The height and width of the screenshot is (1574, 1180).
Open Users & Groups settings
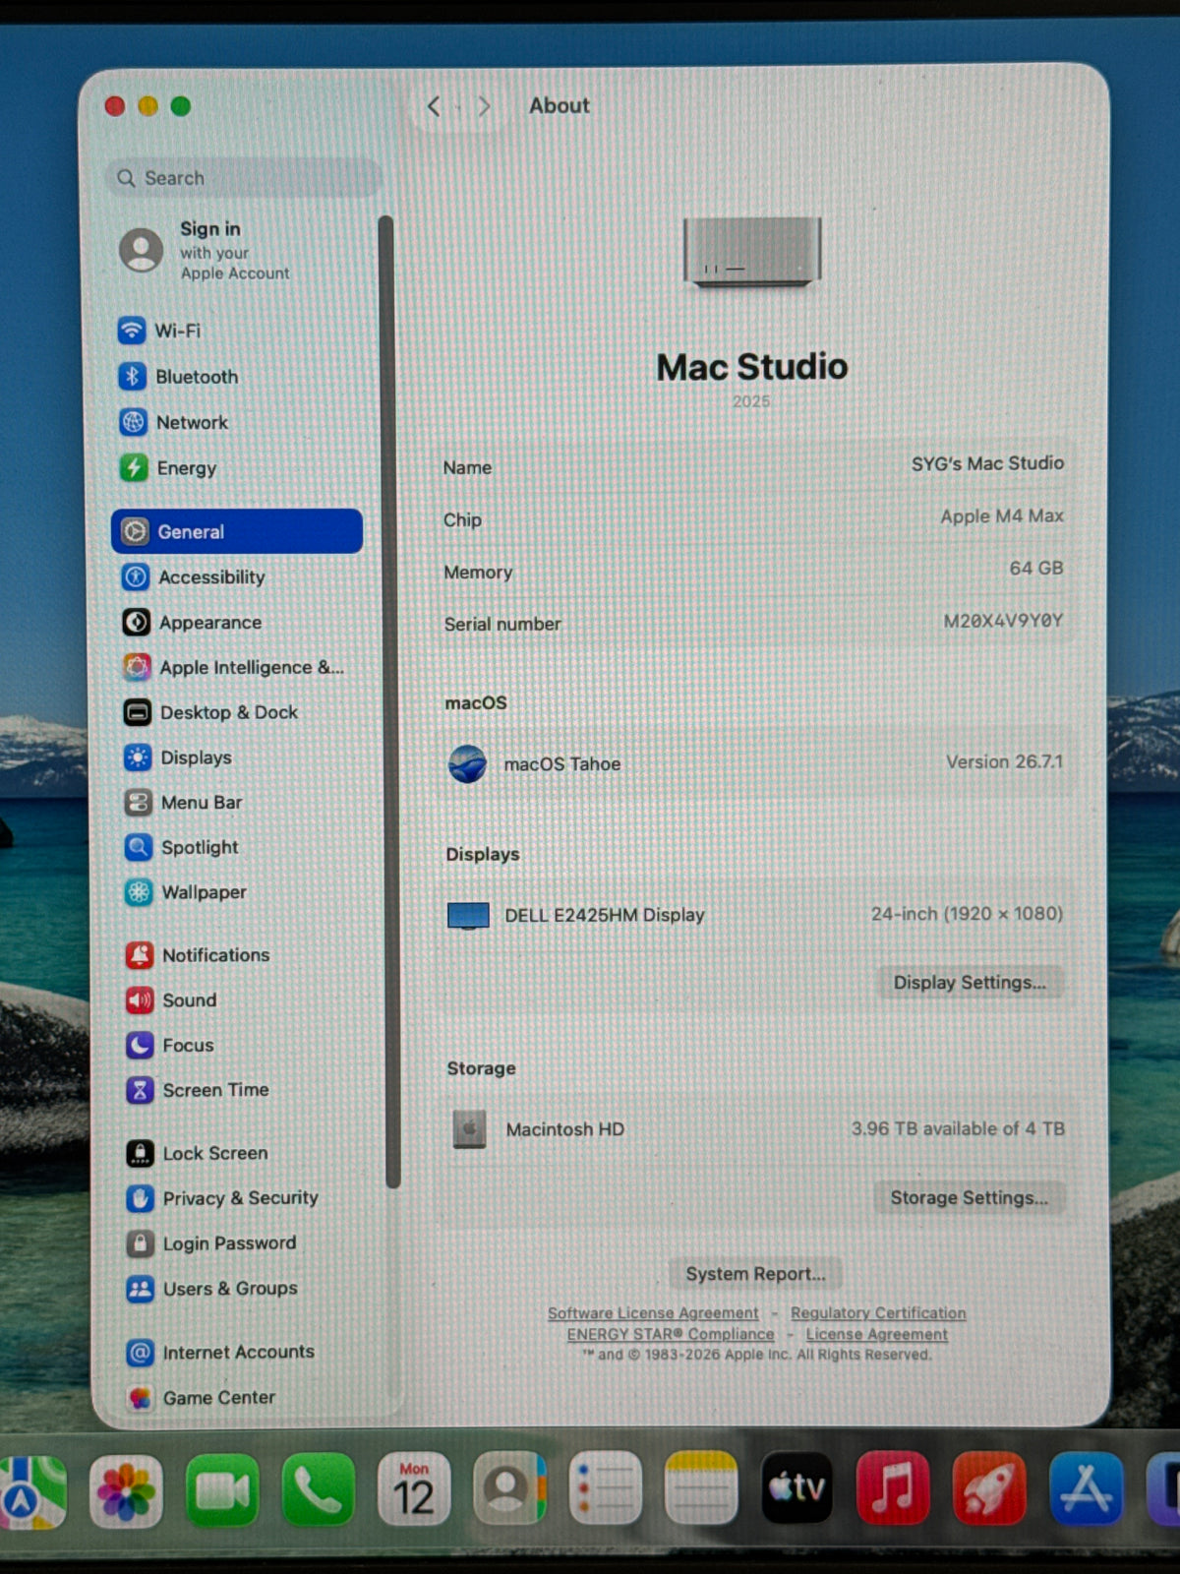212,1289
